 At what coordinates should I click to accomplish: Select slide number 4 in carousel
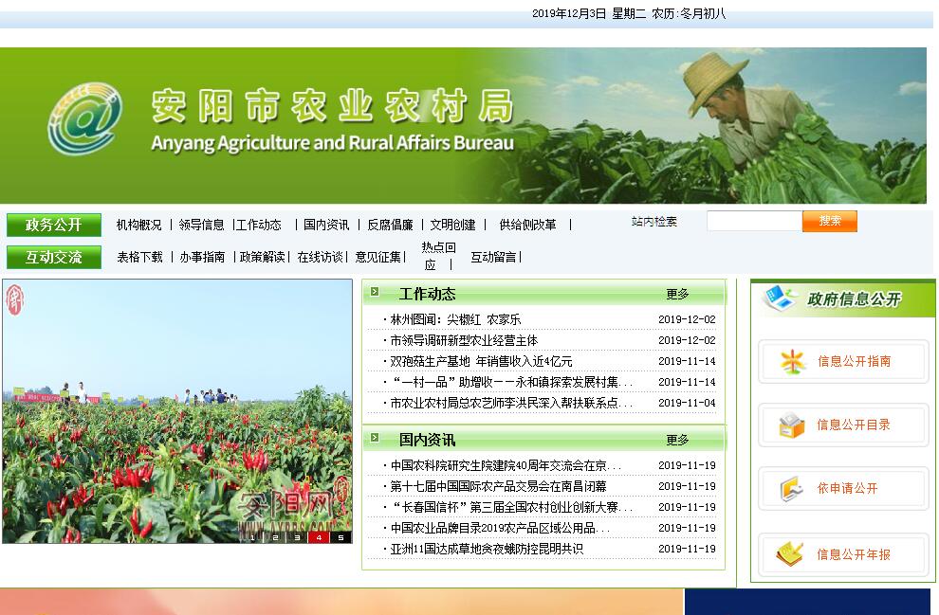(x=318, y=537)
